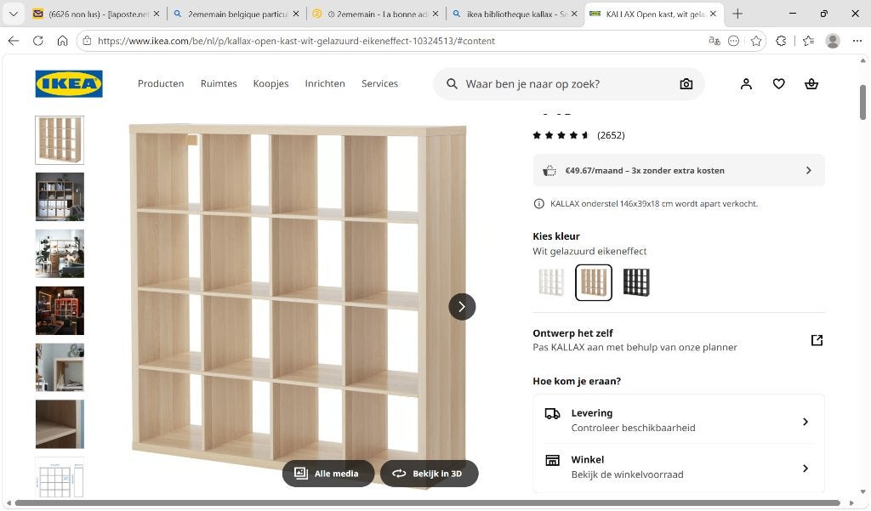The width and height of the screenshot is (871, 511).
Task: Open the favorites heart icon
Action: pyautogui.click(x=779, y=84)
